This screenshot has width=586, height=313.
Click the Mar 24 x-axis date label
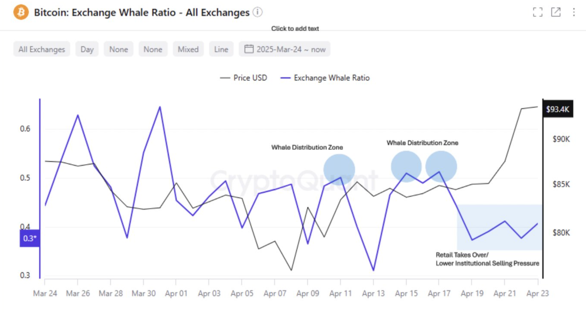(45, 293)
